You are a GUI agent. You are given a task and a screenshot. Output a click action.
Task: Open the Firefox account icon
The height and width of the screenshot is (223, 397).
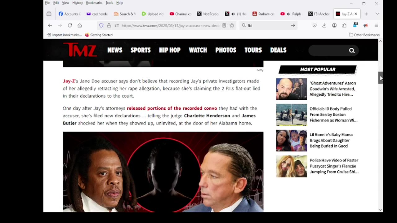334,25
